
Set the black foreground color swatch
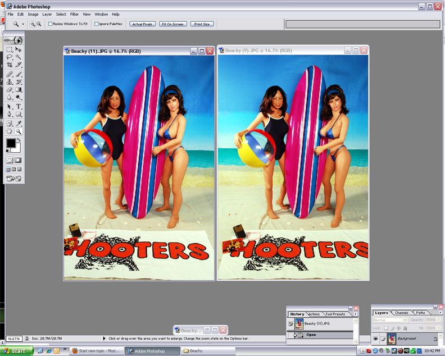click(11, 143)
